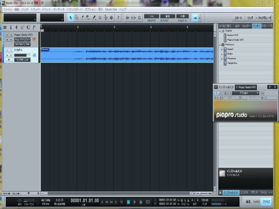Expand the Presence instrument entry

(222, 59)
